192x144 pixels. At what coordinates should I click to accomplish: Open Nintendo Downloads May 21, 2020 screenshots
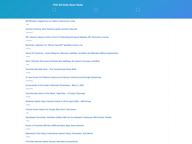tap(54, 85)
